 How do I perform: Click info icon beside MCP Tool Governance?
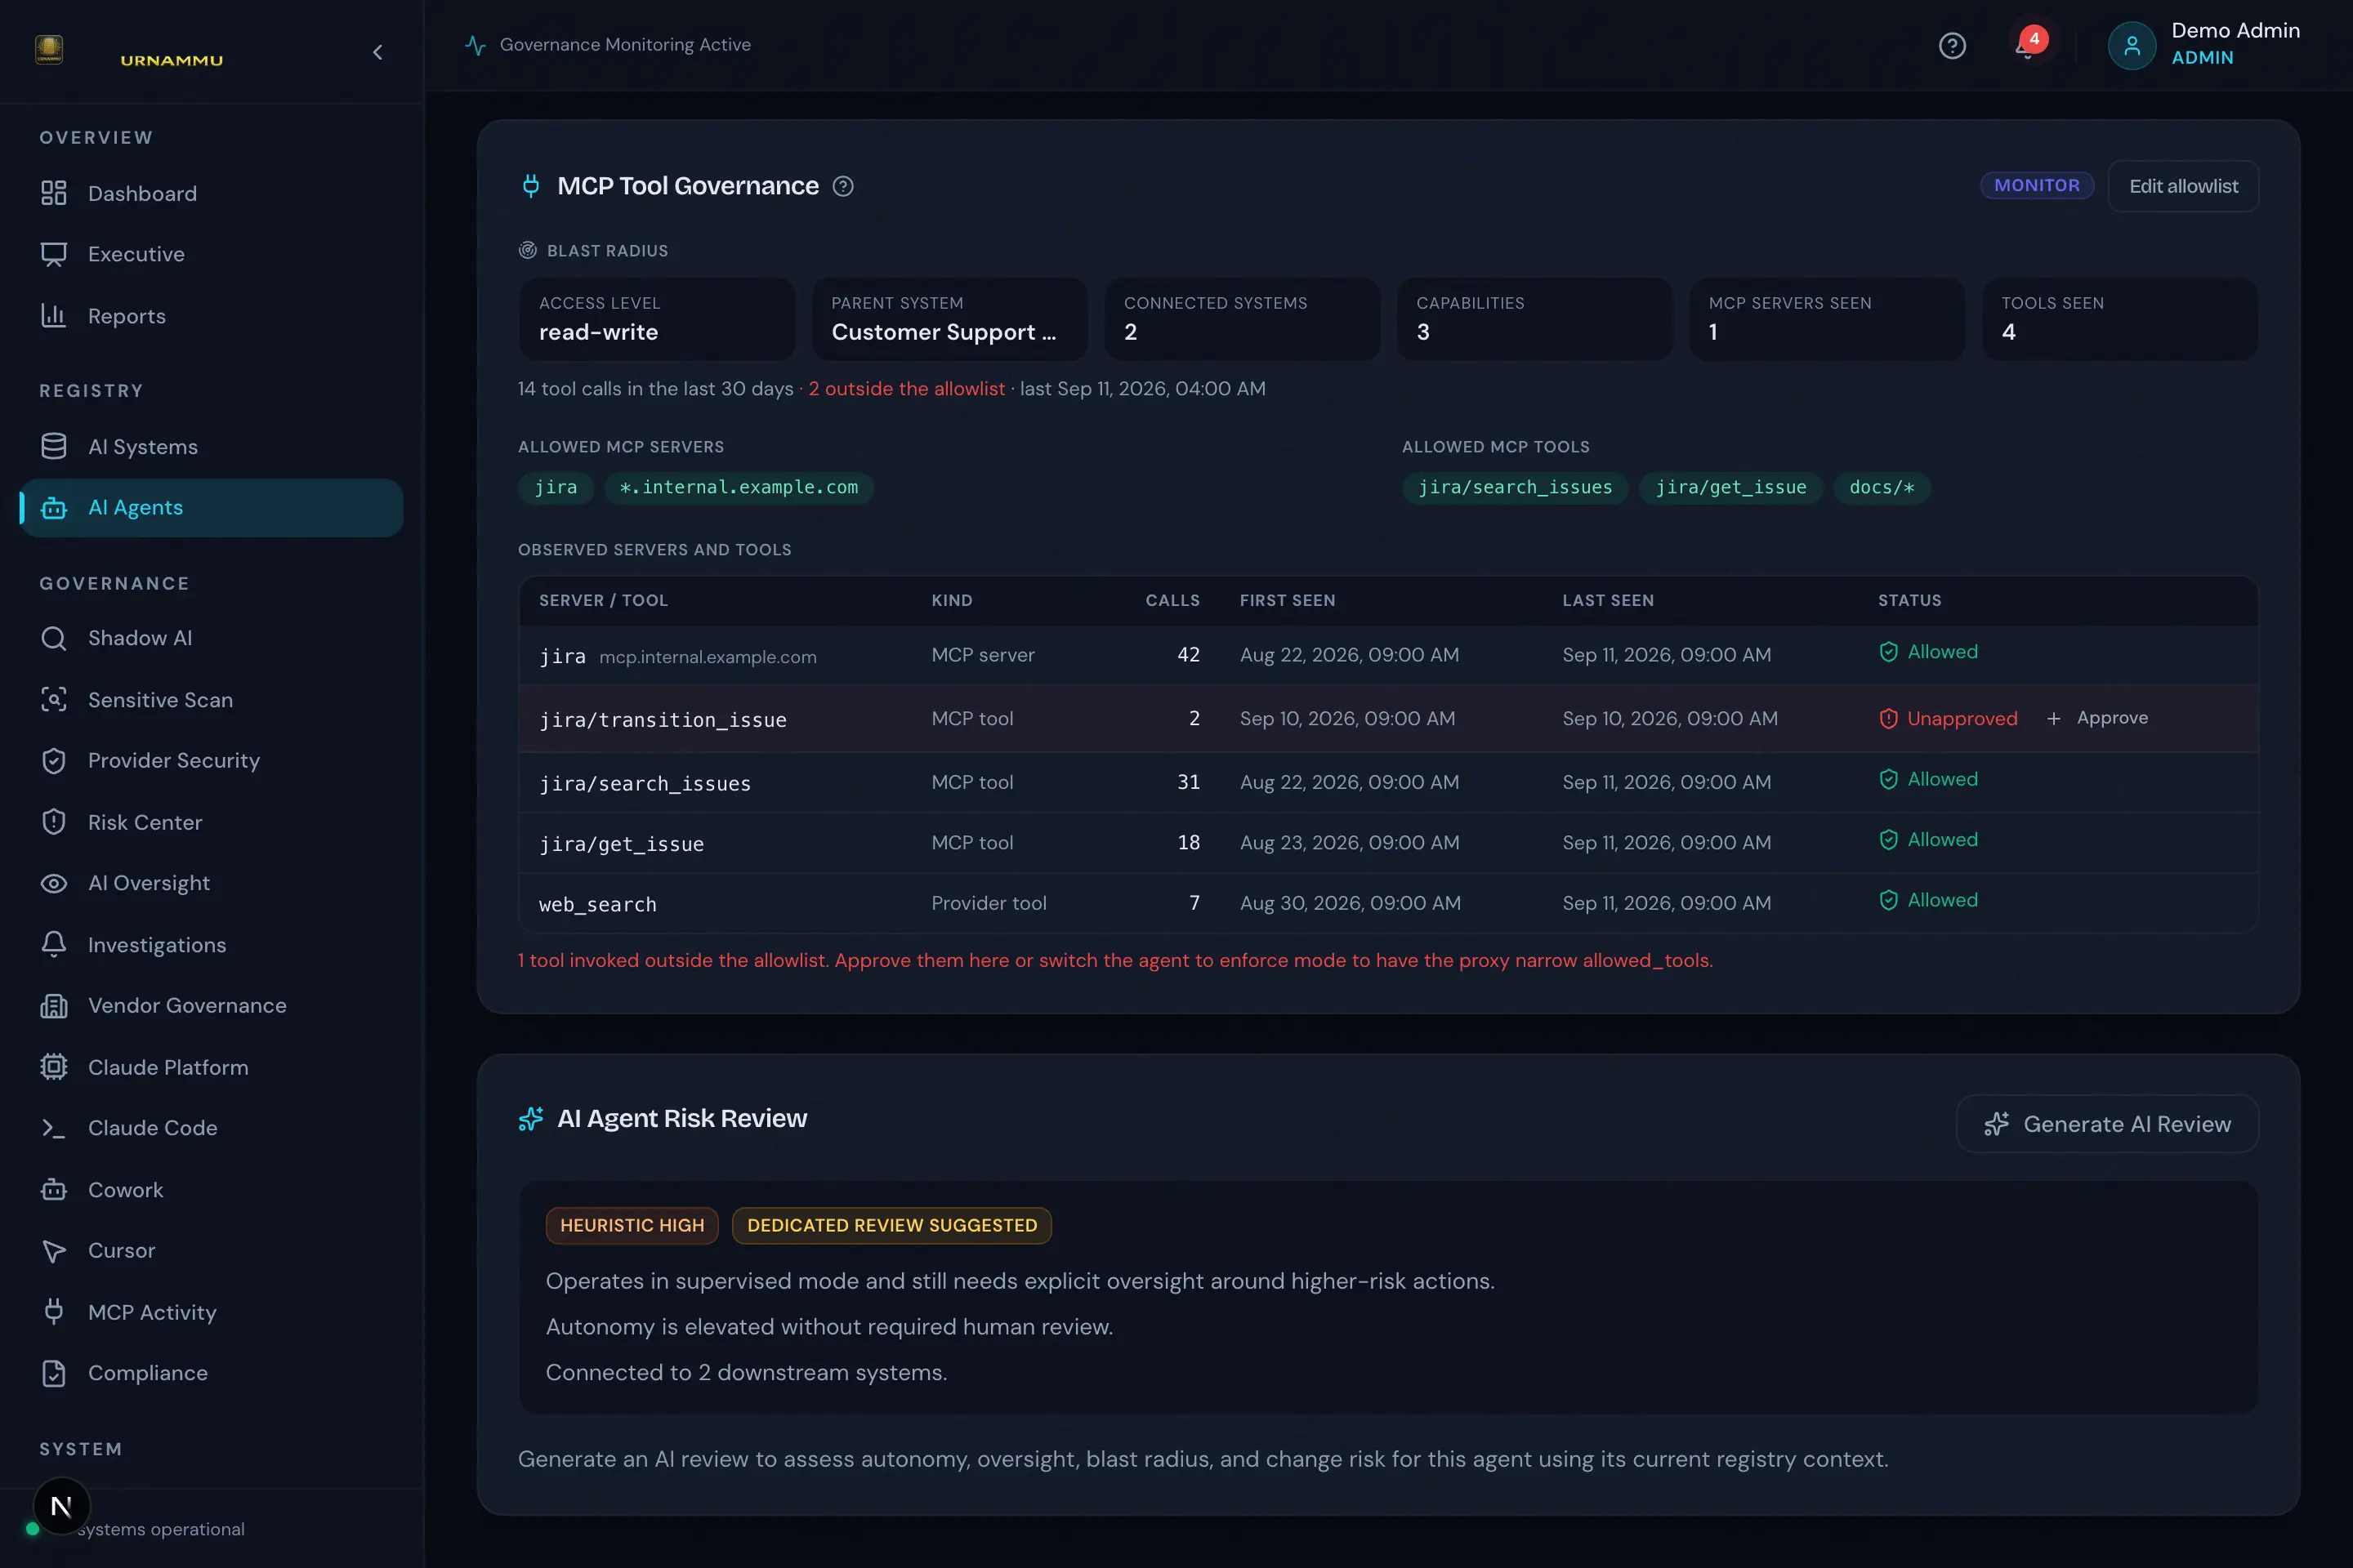point(843,186)
